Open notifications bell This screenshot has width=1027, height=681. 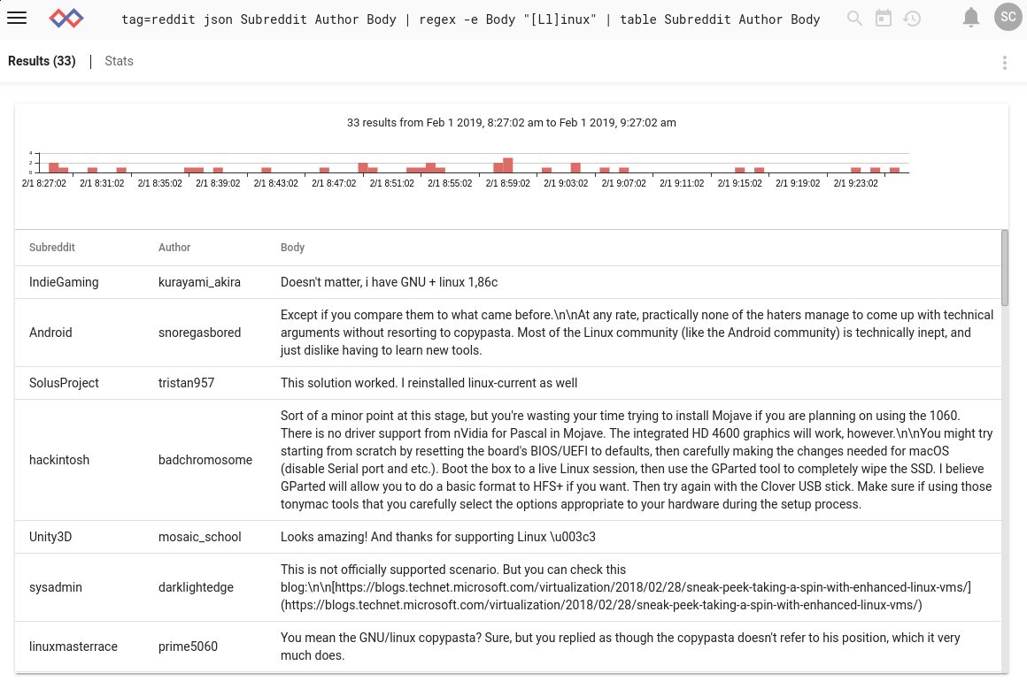click(971, 18)
